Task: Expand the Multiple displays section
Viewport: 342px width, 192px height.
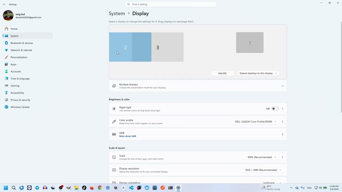Action: point(198,86)
